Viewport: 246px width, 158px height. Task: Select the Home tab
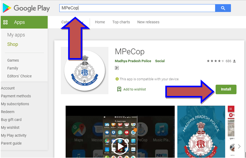click(100, 22)
